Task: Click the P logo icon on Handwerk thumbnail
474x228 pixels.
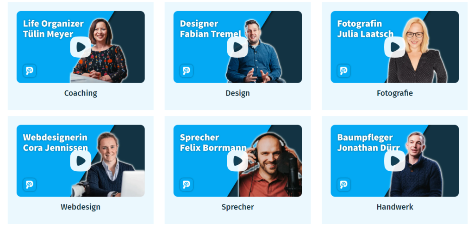Action: (344, 185)
